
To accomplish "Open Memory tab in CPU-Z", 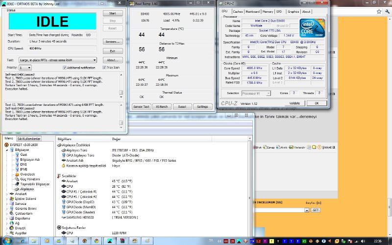I will [x=268, y=11].
